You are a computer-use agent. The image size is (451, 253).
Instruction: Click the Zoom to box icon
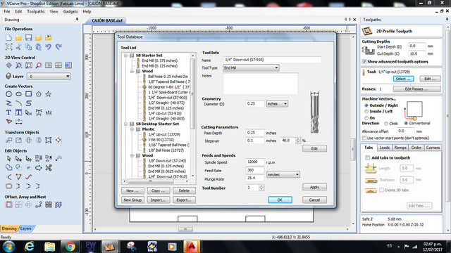click(x=19, y=65)
